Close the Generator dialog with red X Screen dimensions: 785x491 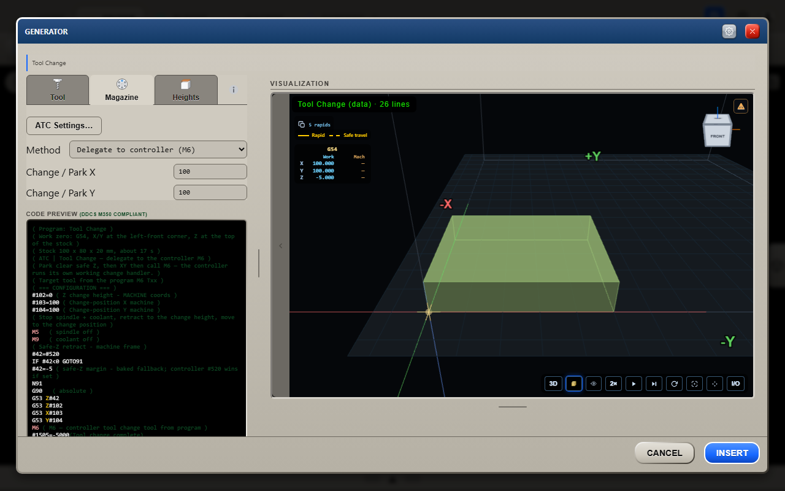pyautogui.click(x=752, y=31)
